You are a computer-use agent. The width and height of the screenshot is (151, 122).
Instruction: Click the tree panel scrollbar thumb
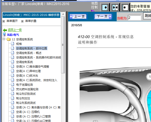pyautogui.click(x=63, y=45)
